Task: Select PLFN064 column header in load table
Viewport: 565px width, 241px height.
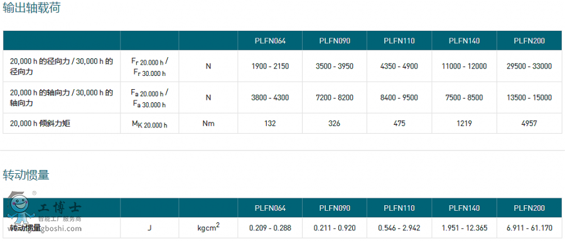Action: tap(270, 41)
